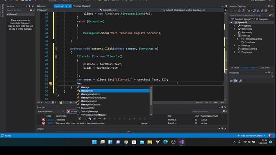Click Add to Source Control in status bar
This screenshot has height=155, width=276.
251,136
